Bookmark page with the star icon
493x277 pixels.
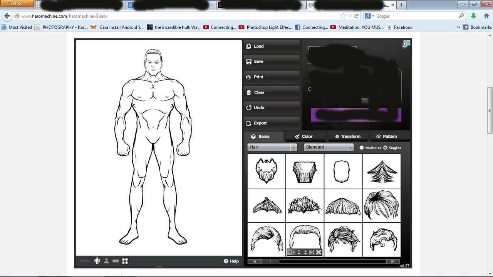click(343, 16)
